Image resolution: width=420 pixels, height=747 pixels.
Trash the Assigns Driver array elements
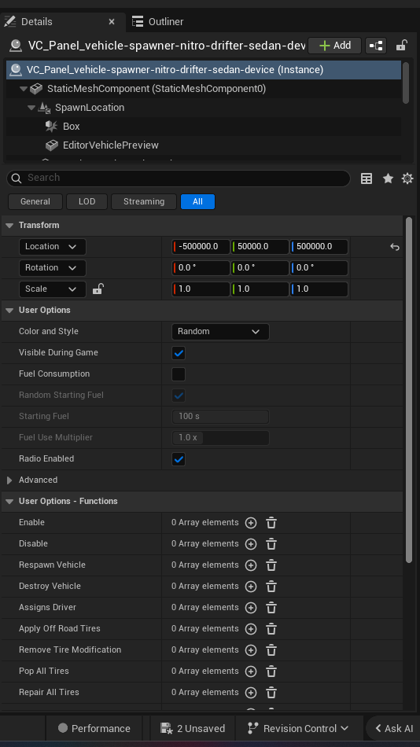pyautogui.click(x=271, y=607)
